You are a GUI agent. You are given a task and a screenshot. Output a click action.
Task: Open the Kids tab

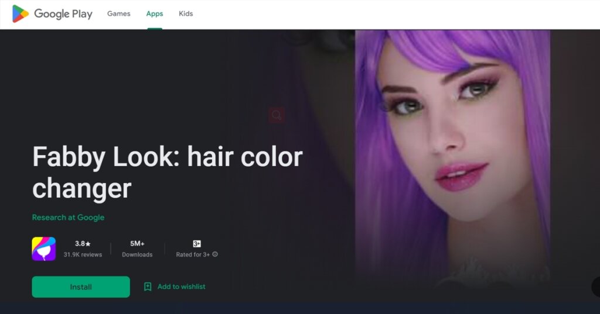point(186,14)
